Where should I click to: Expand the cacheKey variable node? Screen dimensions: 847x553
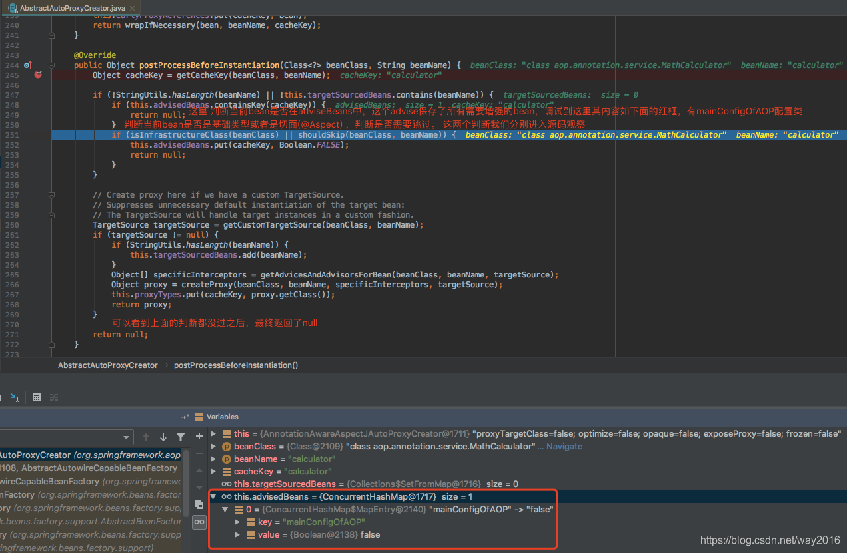coord(213,471)
